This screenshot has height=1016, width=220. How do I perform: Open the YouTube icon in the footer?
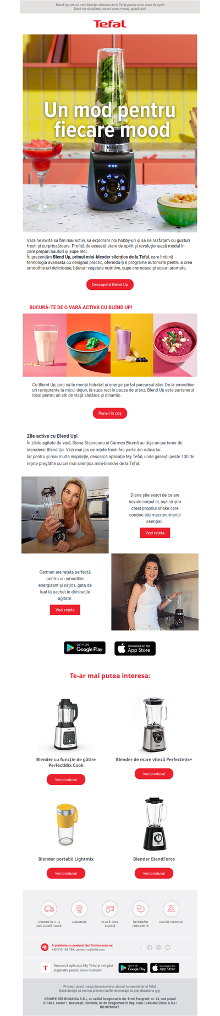tap(168, 947)
